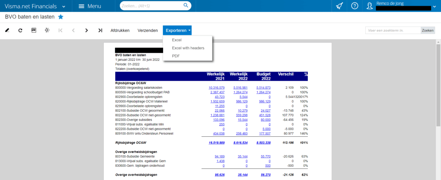
Task: Open the help question mark icon
Action: [354, 6]
